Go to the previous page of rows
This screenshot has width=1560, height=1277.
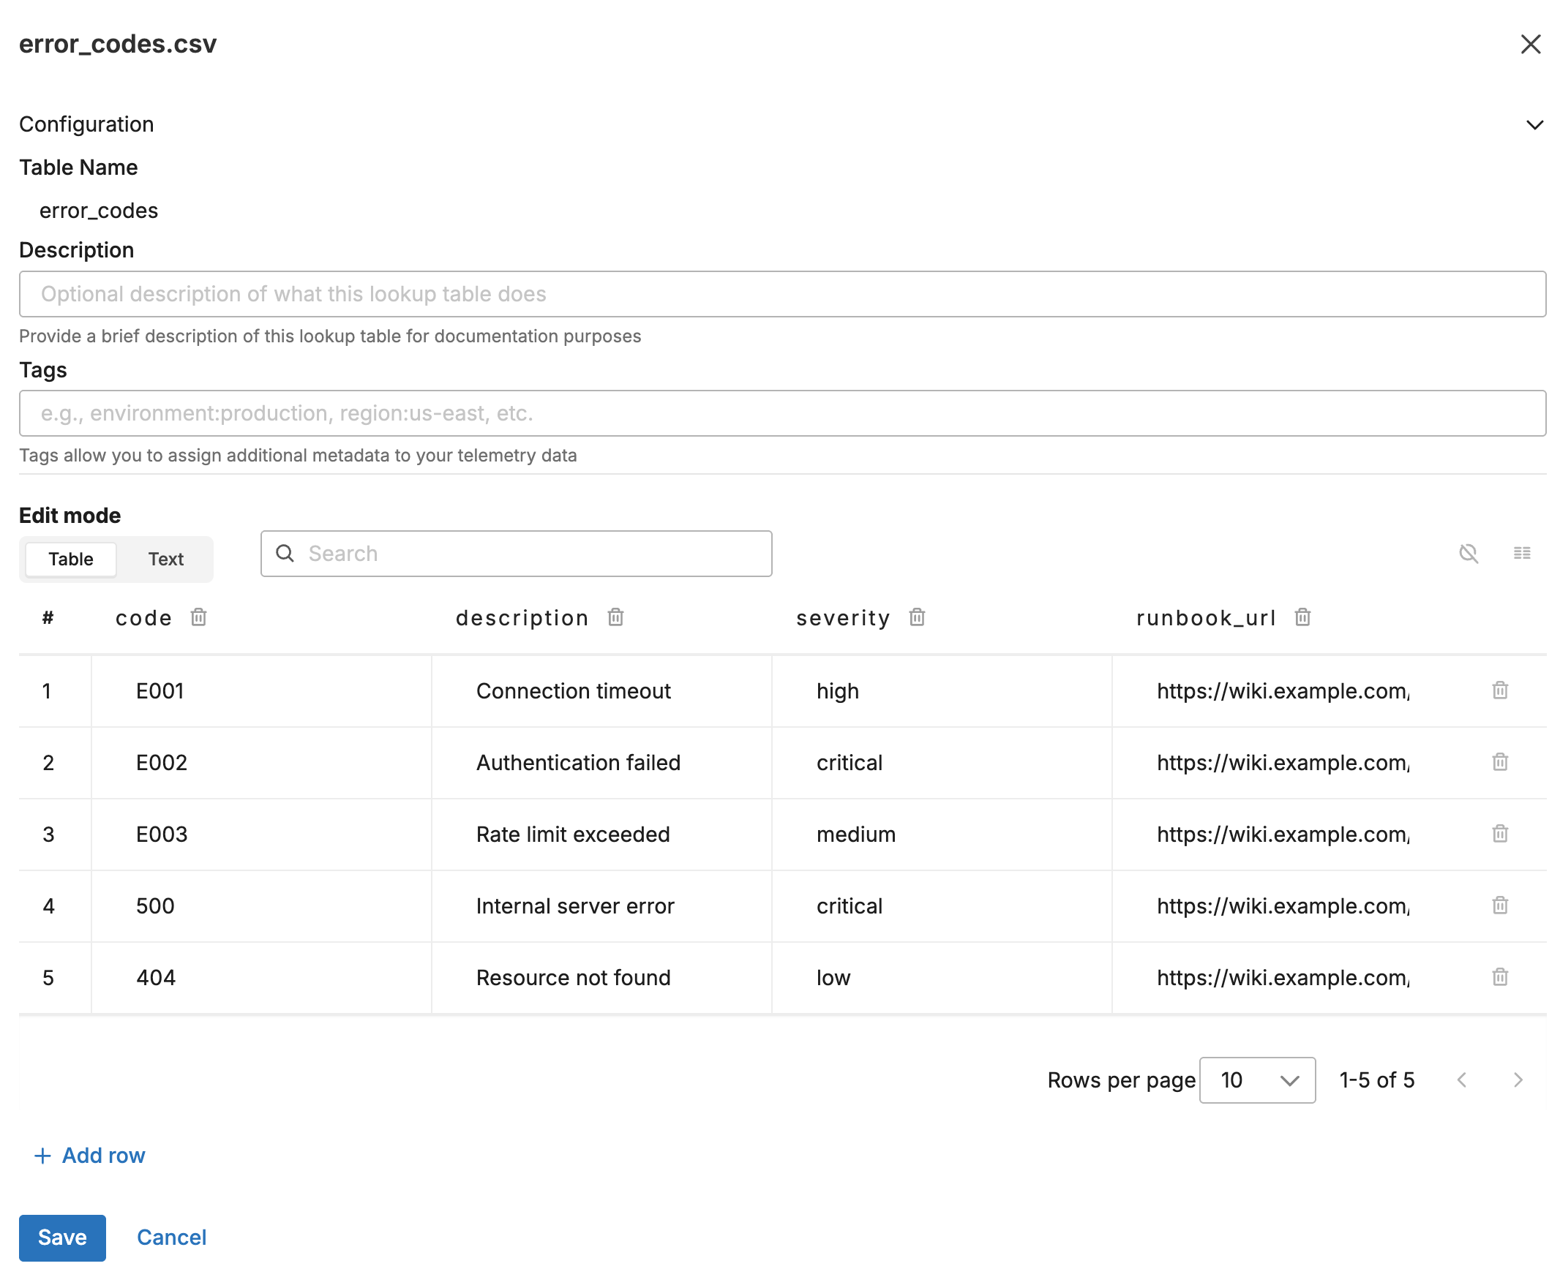pyautogui.click(x=1462, y=1080)
